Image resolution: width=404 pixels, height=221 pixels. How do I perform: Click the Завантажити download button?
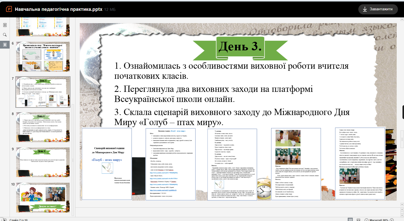coord(378,9)
